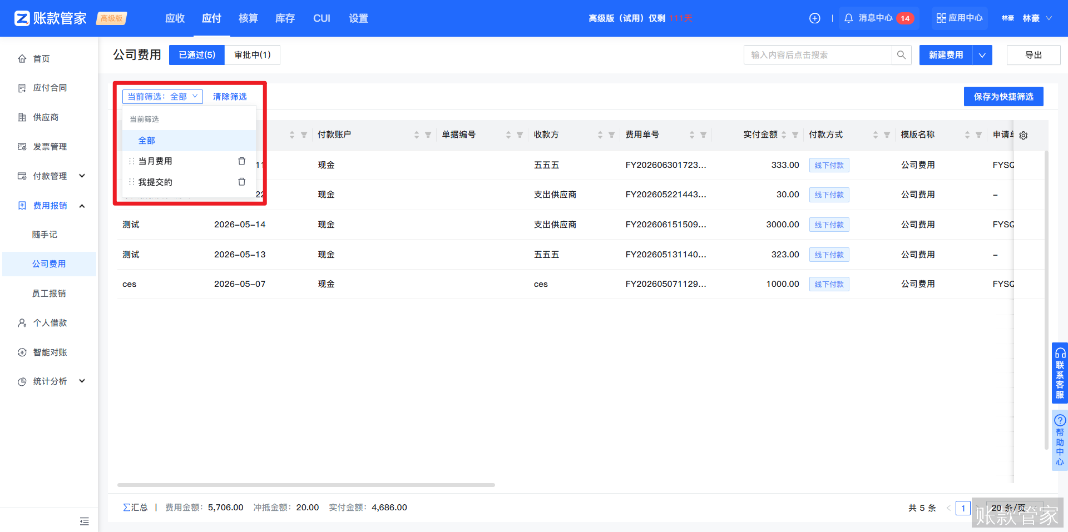Click the search magnifier icon
This screenshot has height=532, width=1068.
pyautogui.click(x=901, y=55)
